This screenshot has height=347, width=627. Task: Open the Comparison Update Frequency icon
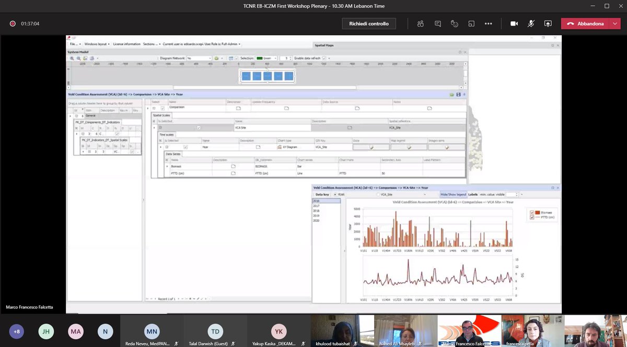coord(286,108)
